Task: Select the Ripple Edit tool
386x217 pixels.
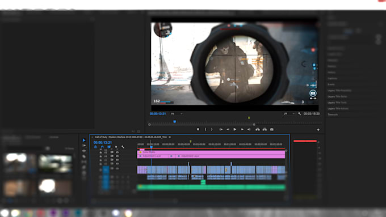Action: coord(84,151)
